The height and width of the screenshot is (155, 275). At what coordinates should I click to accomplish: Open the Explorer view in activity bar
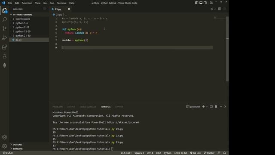(x=5, y=10)
